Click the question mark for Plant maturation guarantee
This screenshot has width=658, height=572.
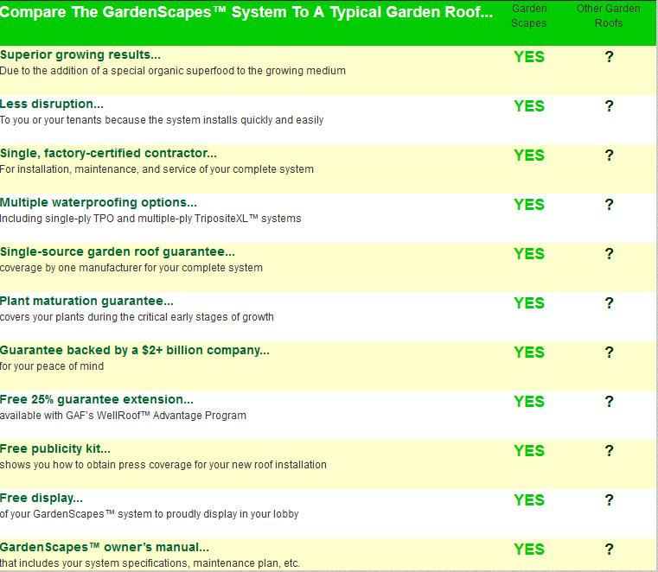pyautogui.click(x=609, y=302)
